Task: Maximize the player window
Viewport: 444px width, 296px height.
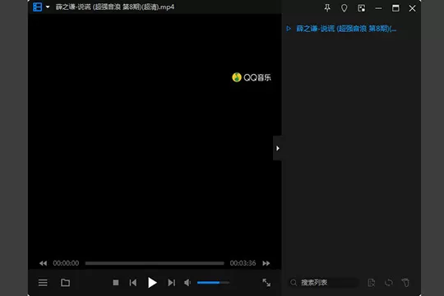Action: [395, 8]
